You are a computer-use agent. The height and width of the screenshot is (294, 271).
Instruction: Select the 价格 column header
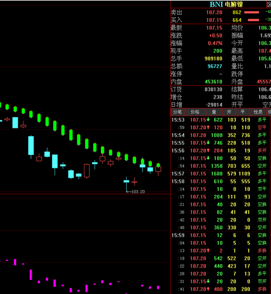[x=195, y=112]
